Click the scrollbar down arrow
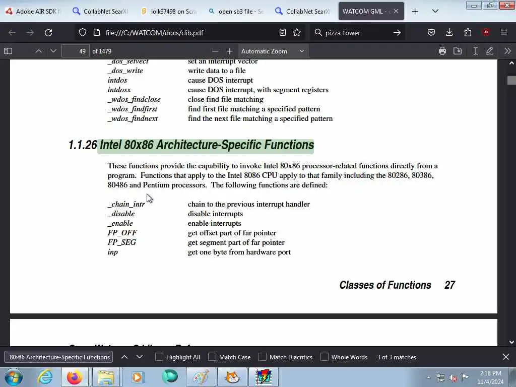The image size is (516, 387). coord(511,342)
